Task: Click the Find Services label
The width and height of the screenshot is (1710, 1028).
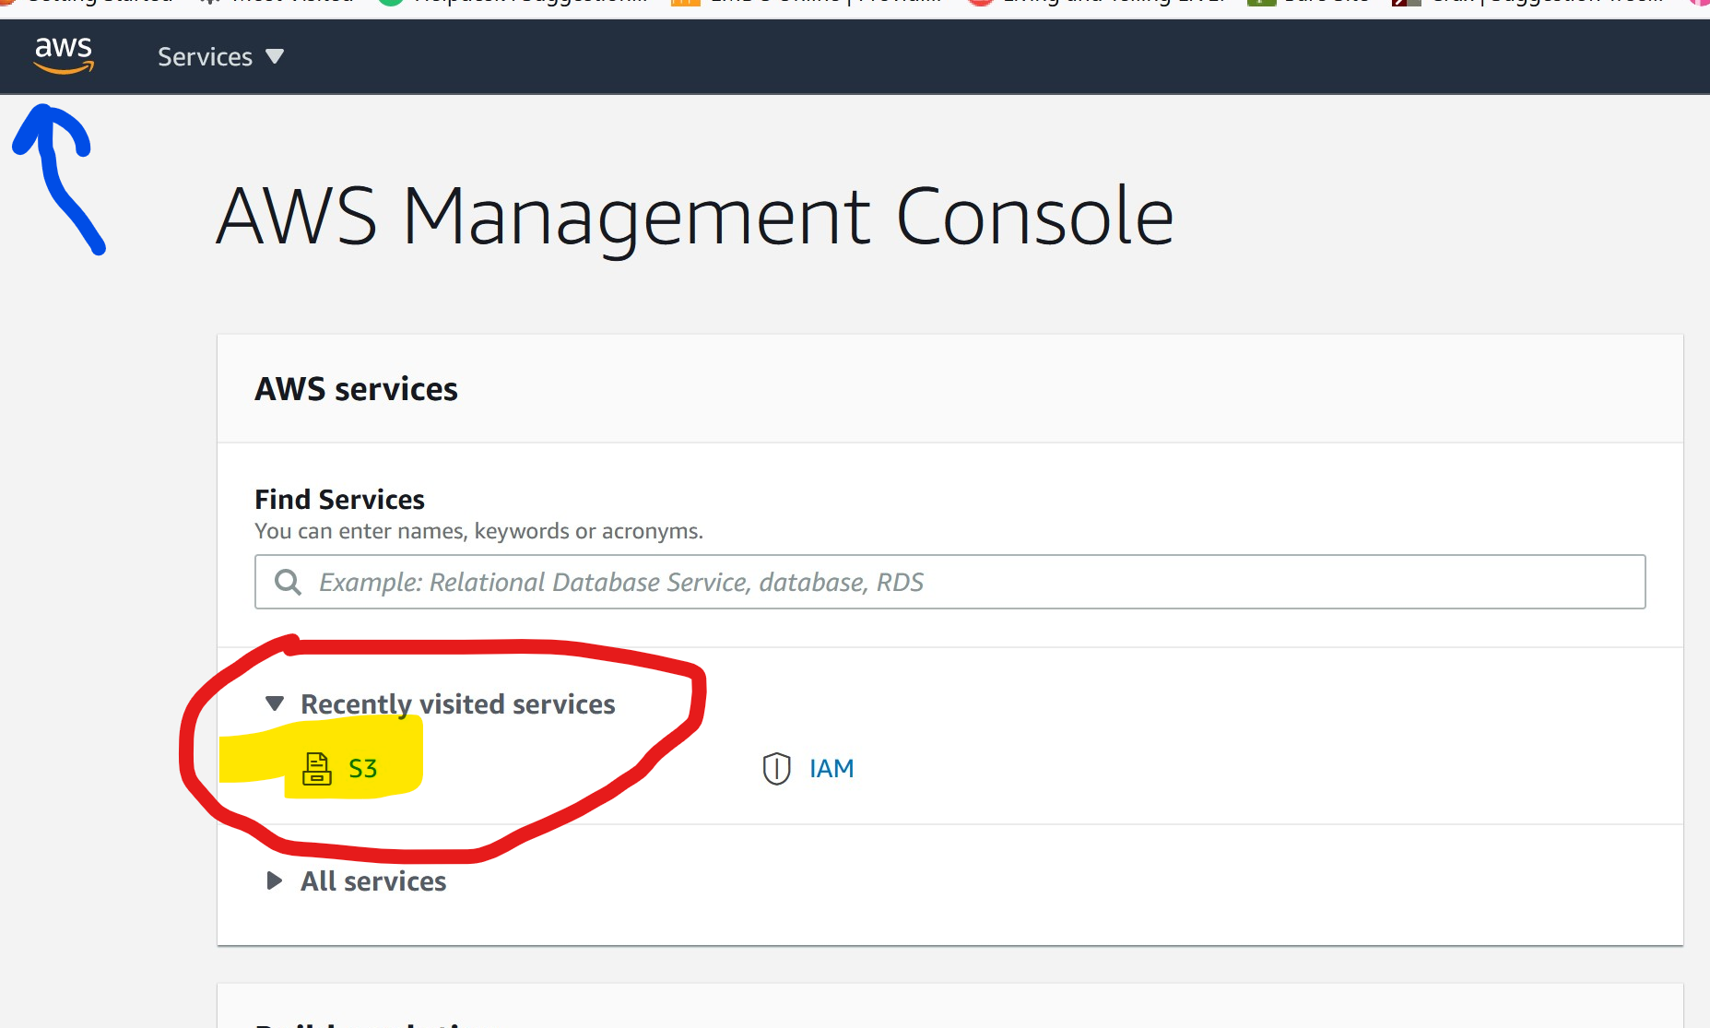Action: [339, 499]
